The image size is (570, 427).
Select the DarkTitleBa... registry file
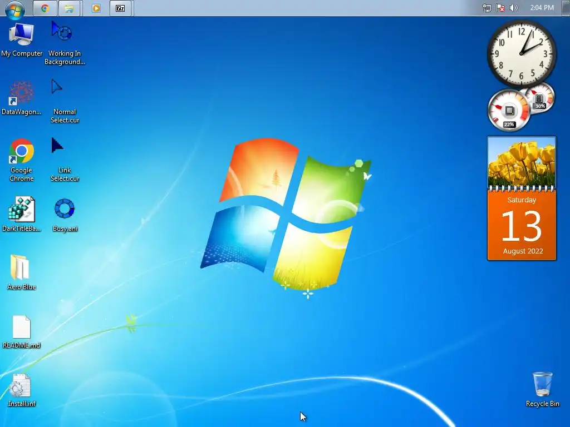click(x=22, y=214)
